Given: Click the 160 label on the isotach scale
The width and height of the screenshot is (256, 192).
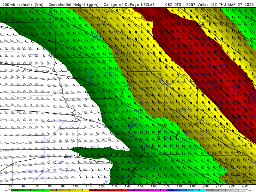Looking at the screenshot, I should [154, 186].
